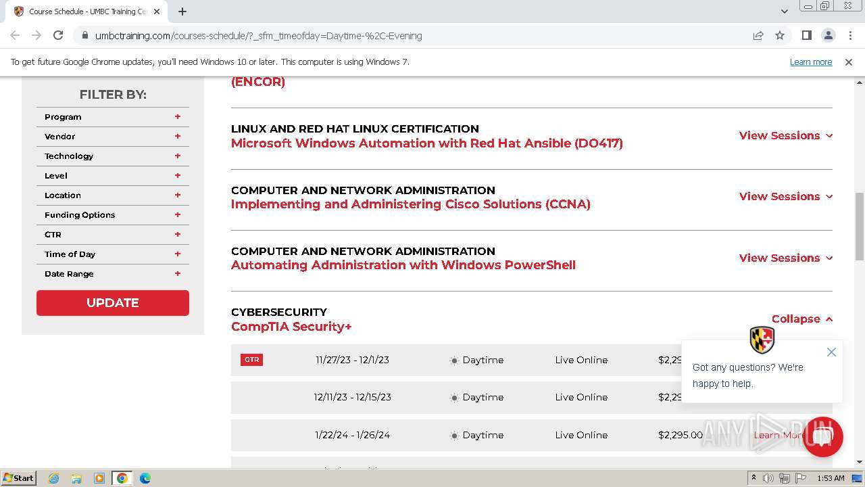This screenshot has width=865, height=487.
Task: View Sessions for Cisco CCNA course
Action: (786, 196)
